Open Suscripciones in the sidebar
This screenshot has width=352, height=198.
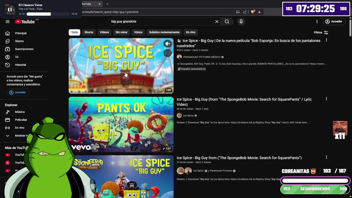[24, 49]
